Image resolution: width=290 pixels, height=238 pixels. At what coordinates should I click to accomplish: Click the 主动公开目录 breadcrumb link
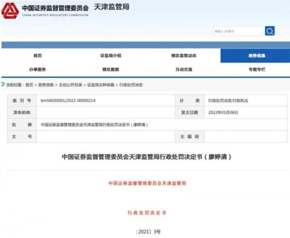click(x=71, y=85)
